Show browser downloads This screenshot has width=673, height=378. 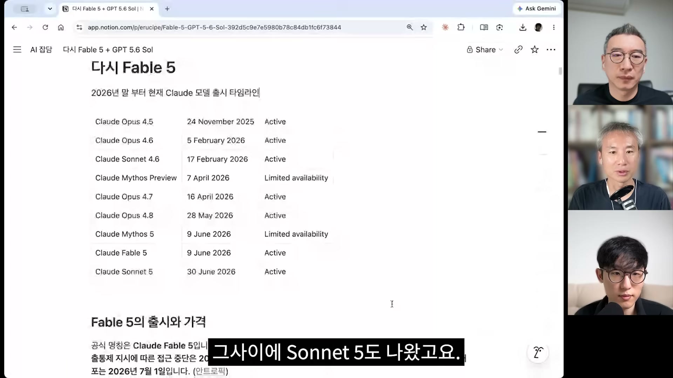(523, 27)
